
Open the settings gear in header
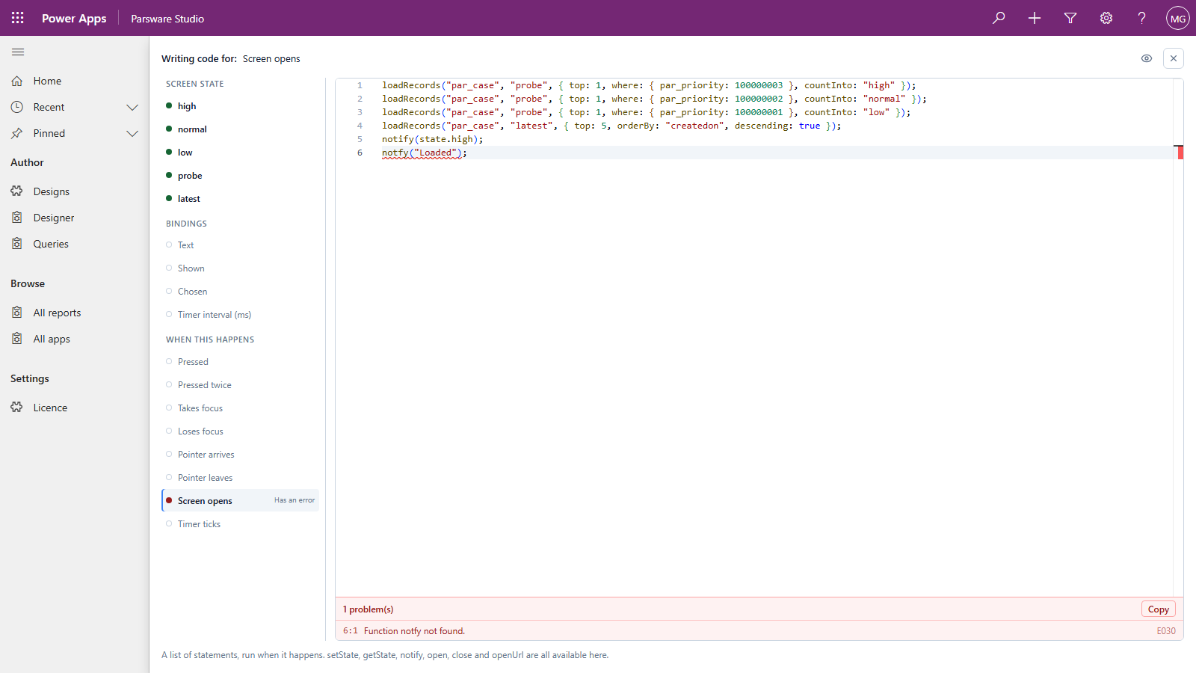click(x=1106, y=18)
